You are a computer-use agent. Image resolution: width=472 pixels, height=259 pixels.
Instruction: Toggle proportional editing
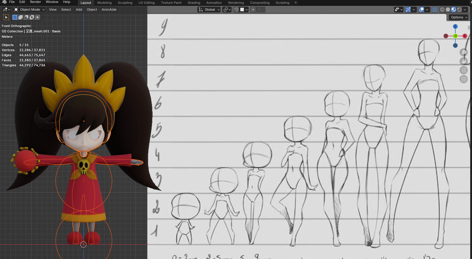pos(253,10)
